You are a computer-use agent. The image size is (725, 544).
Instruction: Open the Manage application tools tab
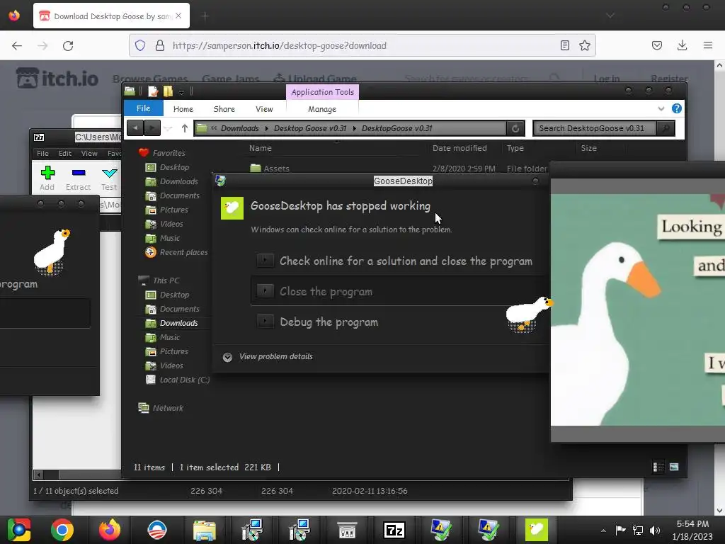(322, 109)
